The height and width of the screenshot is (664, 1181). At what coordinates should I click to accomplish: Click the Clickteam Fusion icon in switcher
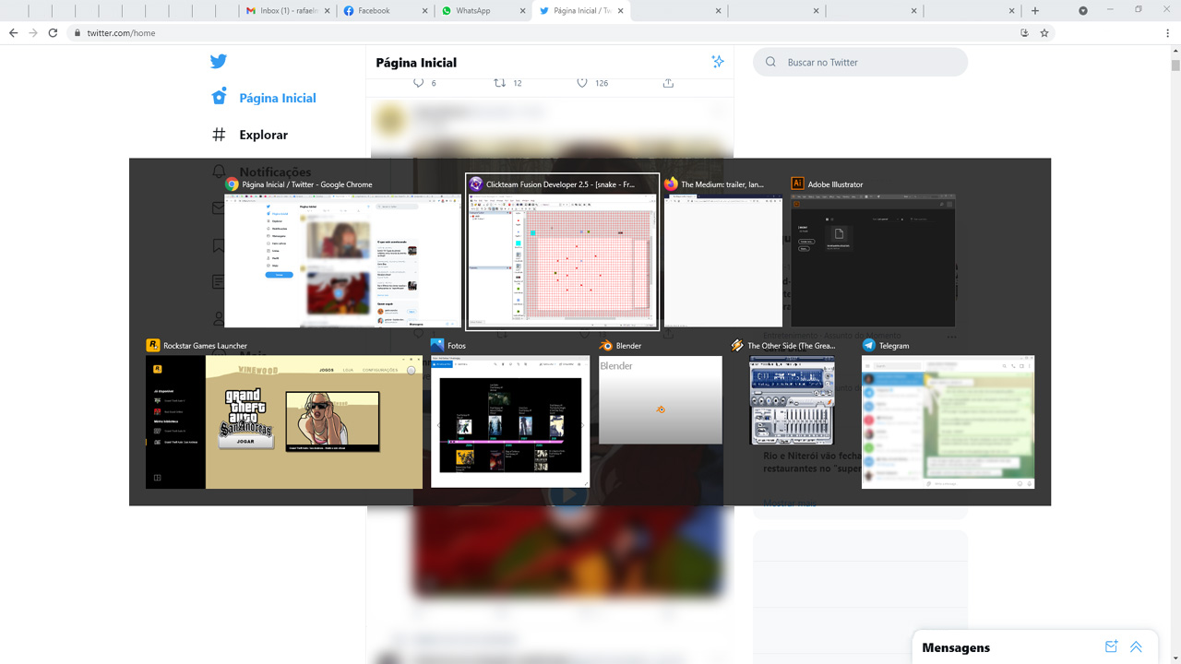pyautogui.click(x=476, y=184)
